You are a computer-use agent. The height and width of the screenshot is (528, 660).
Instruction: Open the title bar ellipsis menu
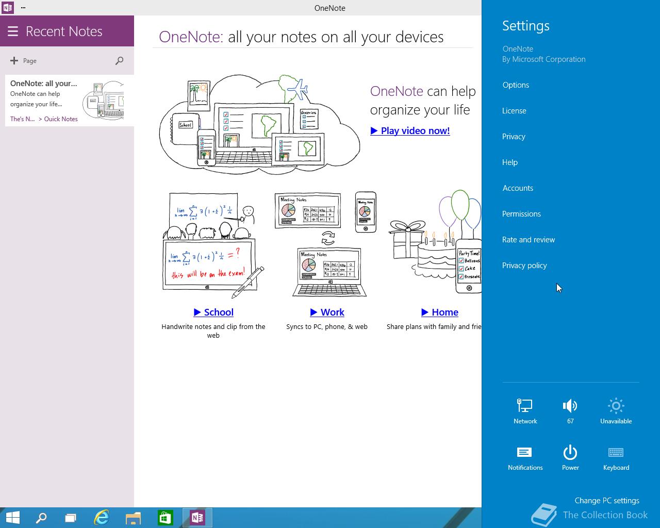[x=23, y=8]
